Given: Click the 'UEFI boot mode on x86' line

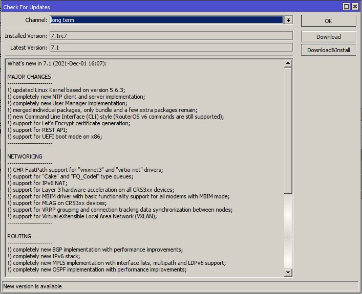Looking at the screenshot, I should click(55, 137).
